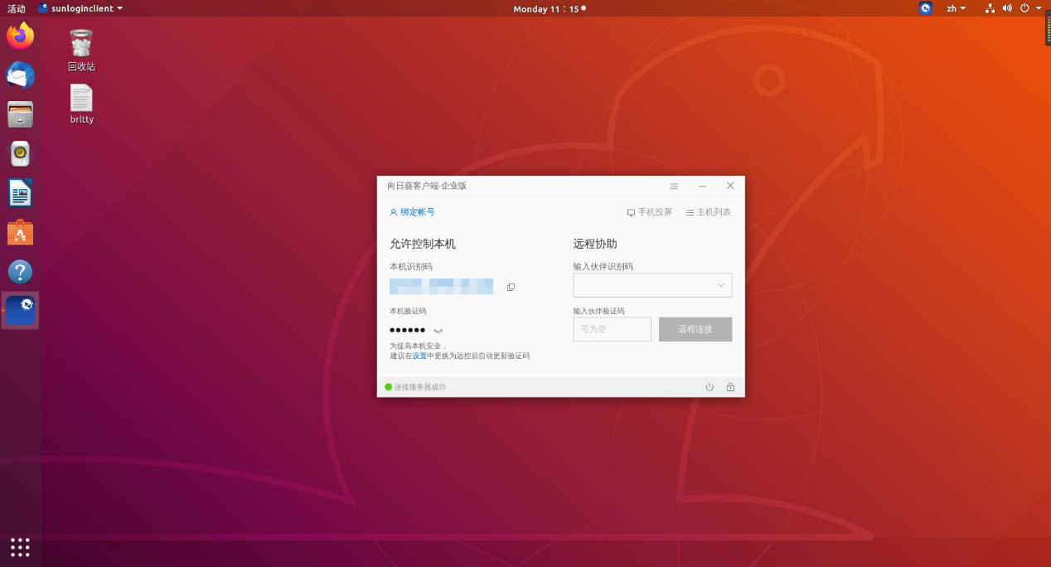
Task: Focus the partner verification code field
Action: point(612,329)
